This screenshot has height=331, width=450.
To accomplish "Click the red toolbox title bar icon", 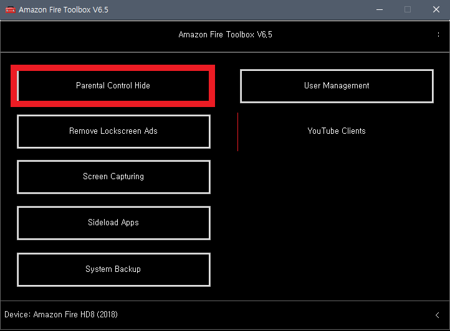I will [11, 9].
